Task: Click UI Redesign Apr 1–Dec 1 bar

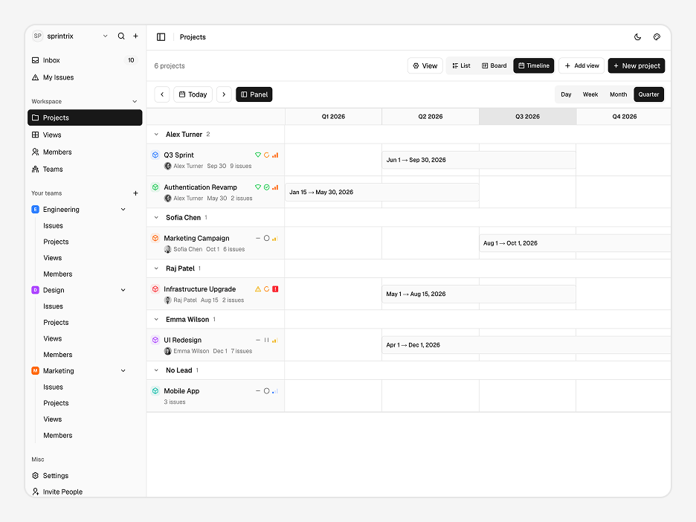Action: click(526, 345)
